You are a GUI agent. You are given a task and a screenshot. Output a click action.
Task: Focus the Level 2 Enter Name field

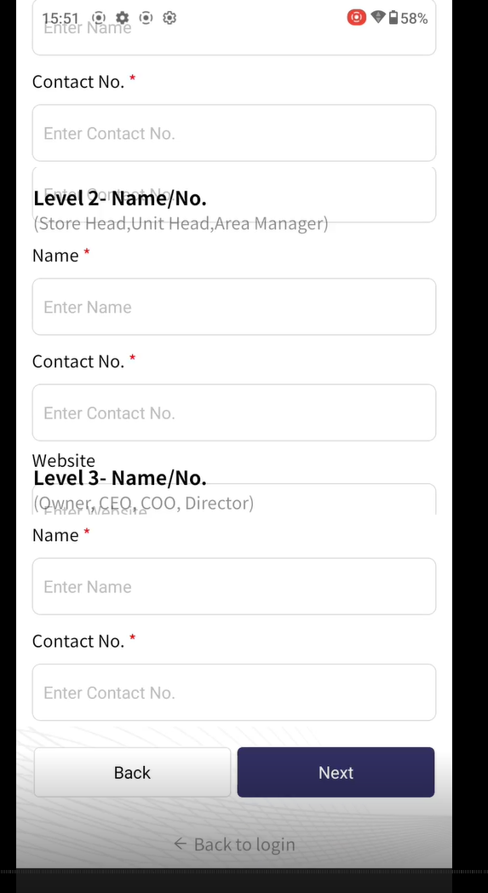[234, 307]
